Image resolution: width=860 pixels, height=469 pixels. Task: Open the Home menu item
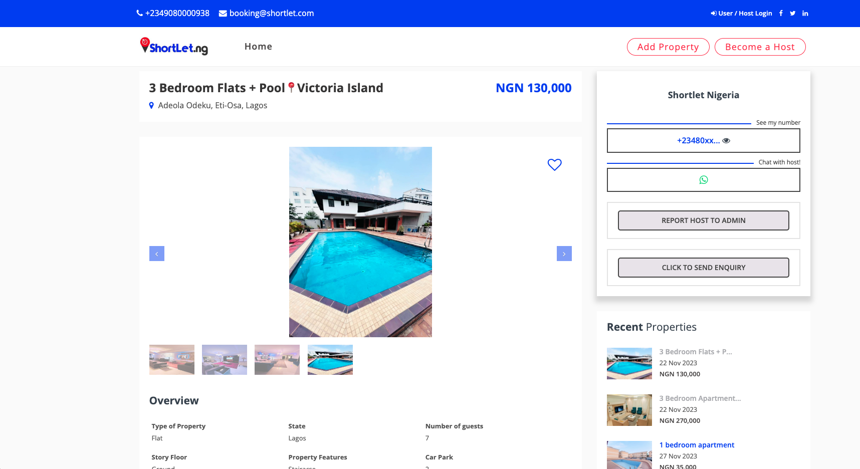(258, 47)
